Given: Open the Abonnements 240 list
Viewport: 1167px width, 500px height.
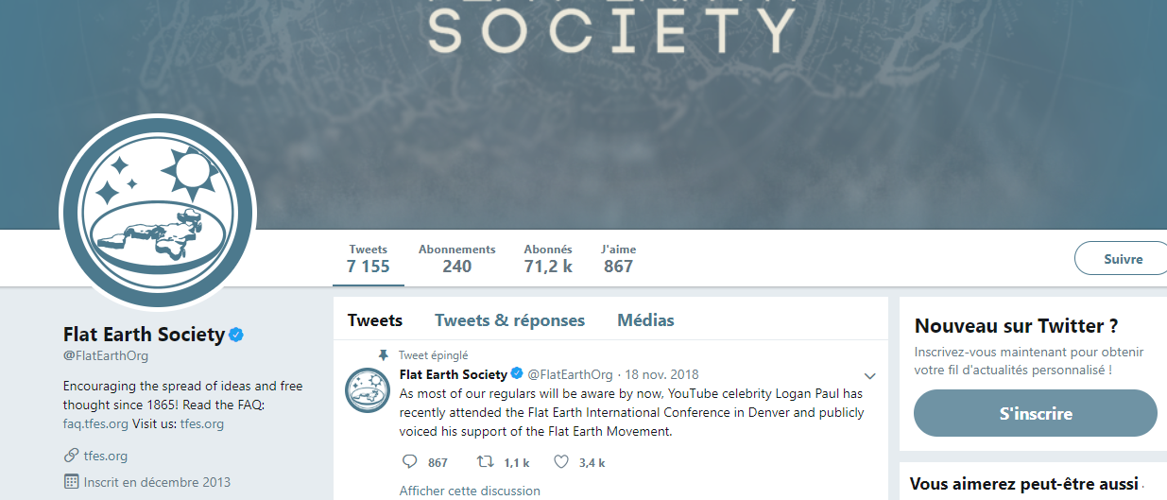Looking at the screenshot, I should pyautogui.click(x=457, y=258).
